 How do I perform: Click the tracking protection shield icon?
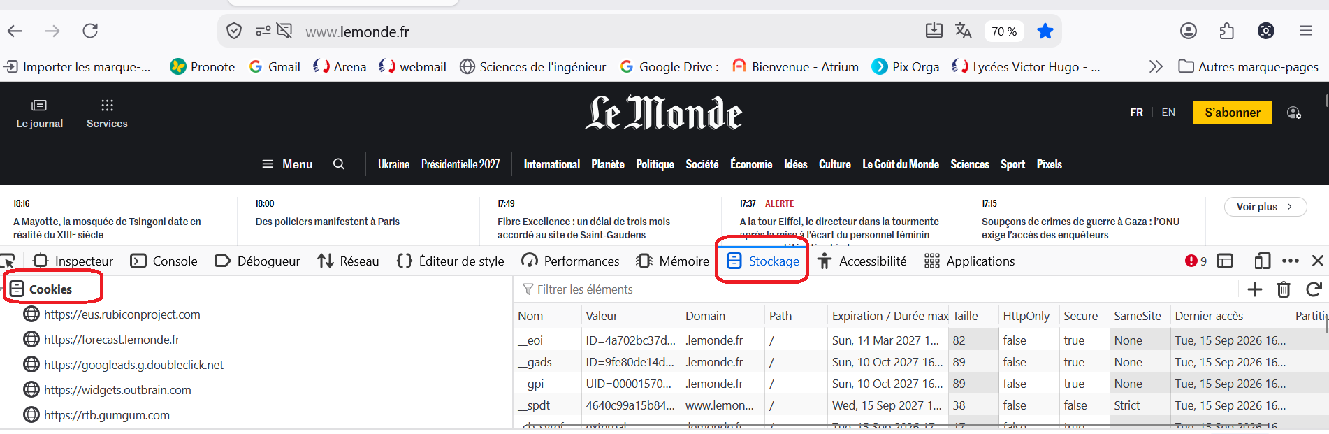[234, 31]
